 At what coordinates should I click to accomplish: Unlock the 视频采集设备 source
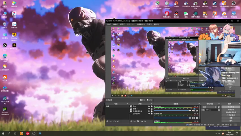click(x=152, y=111)
